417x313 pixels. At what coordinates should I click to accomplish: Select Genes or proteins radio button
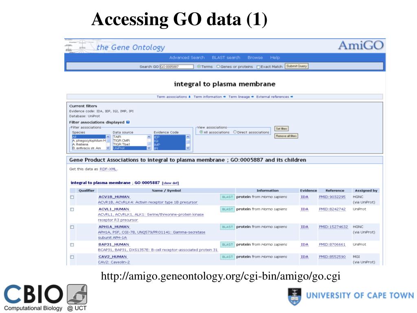point(218,66)
